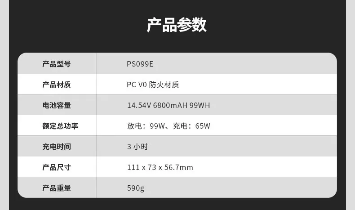
Task: Click the 99WH text in battery capacity
Action: point(200,105)
